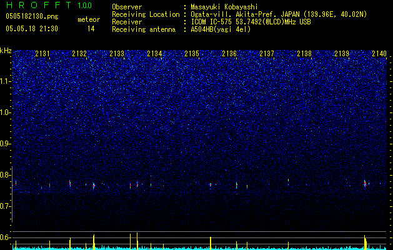Click the 2140 time marker

coord(379,53)
